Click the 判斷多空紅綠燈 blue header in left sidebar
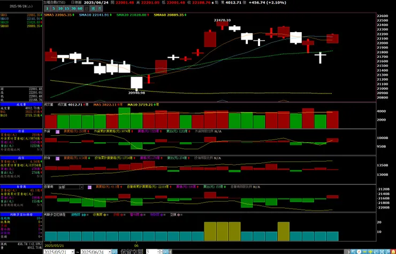Screen dimensions: 396x254 click(21, 214)
